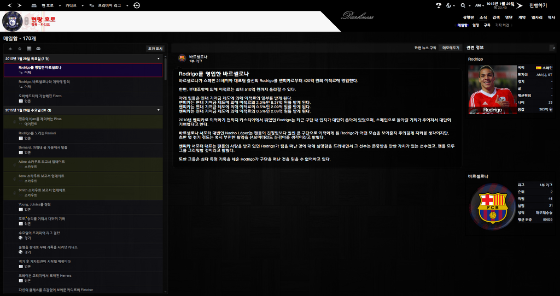Select the 일정 sub-tab
The height and width of the screenshot is (296, 560).
pos(476,25)
